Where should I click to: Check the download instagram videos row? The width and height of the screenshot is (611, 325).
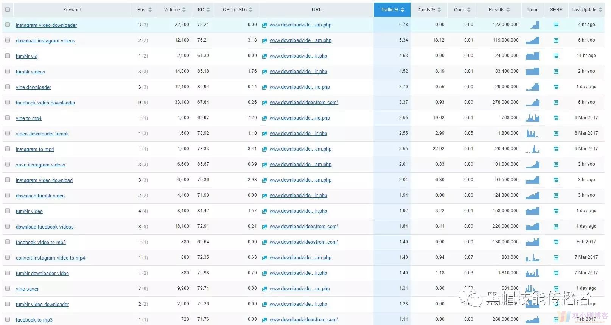[8, 40]
